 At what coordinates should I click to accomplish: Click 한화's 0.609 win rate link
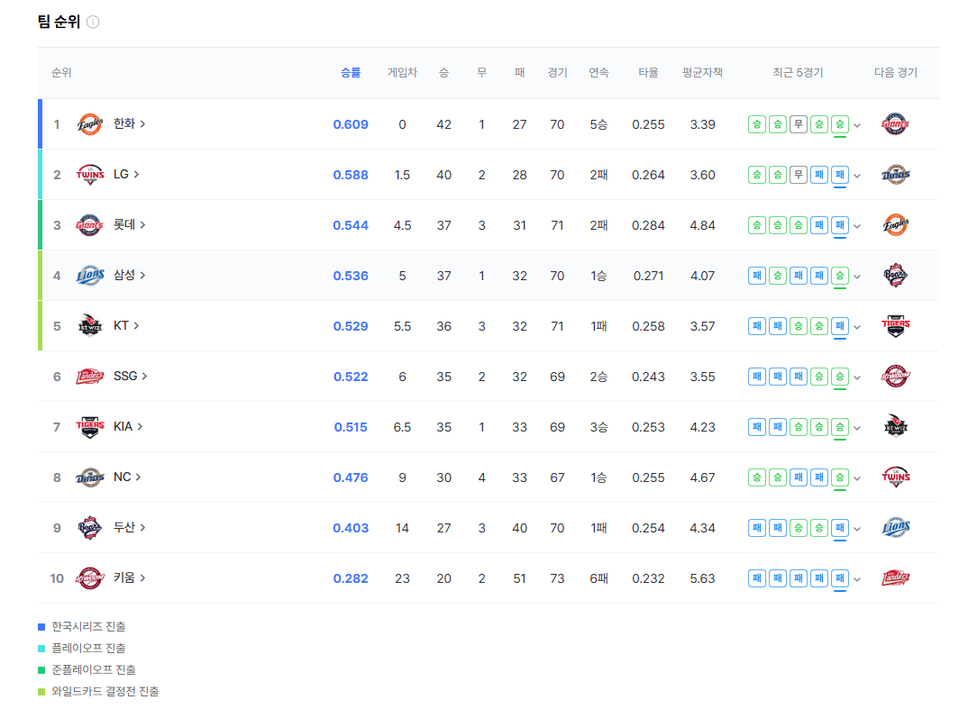(350, 123)
